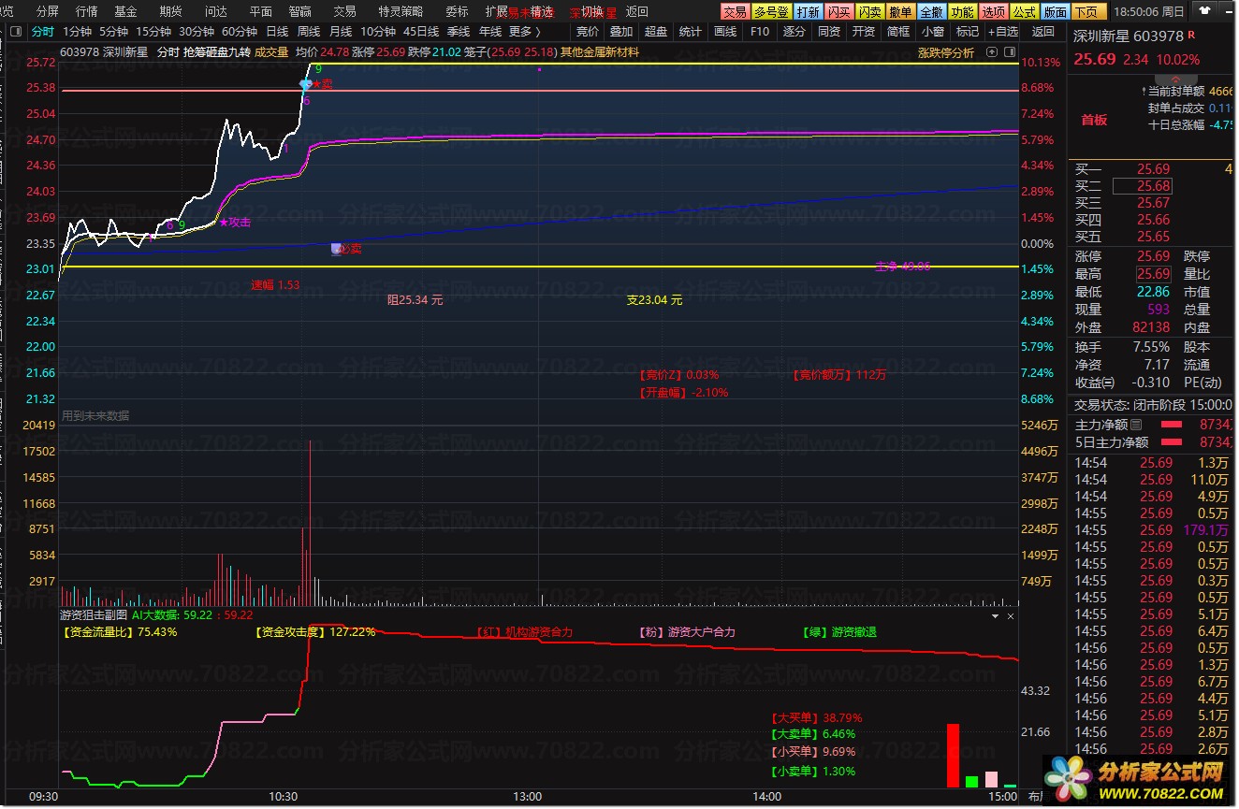Click the red R badge beside 603978
This screenshot has height=809, width=1239.
[1191, 35]
